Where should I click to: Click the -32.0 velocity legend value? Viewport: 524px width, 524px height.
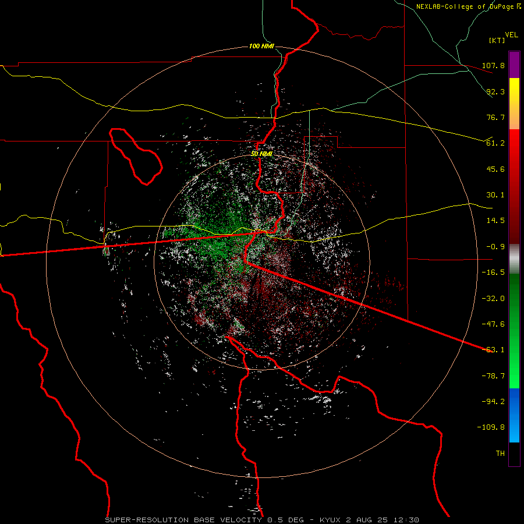pyautogui.click(x=493, y=299)
